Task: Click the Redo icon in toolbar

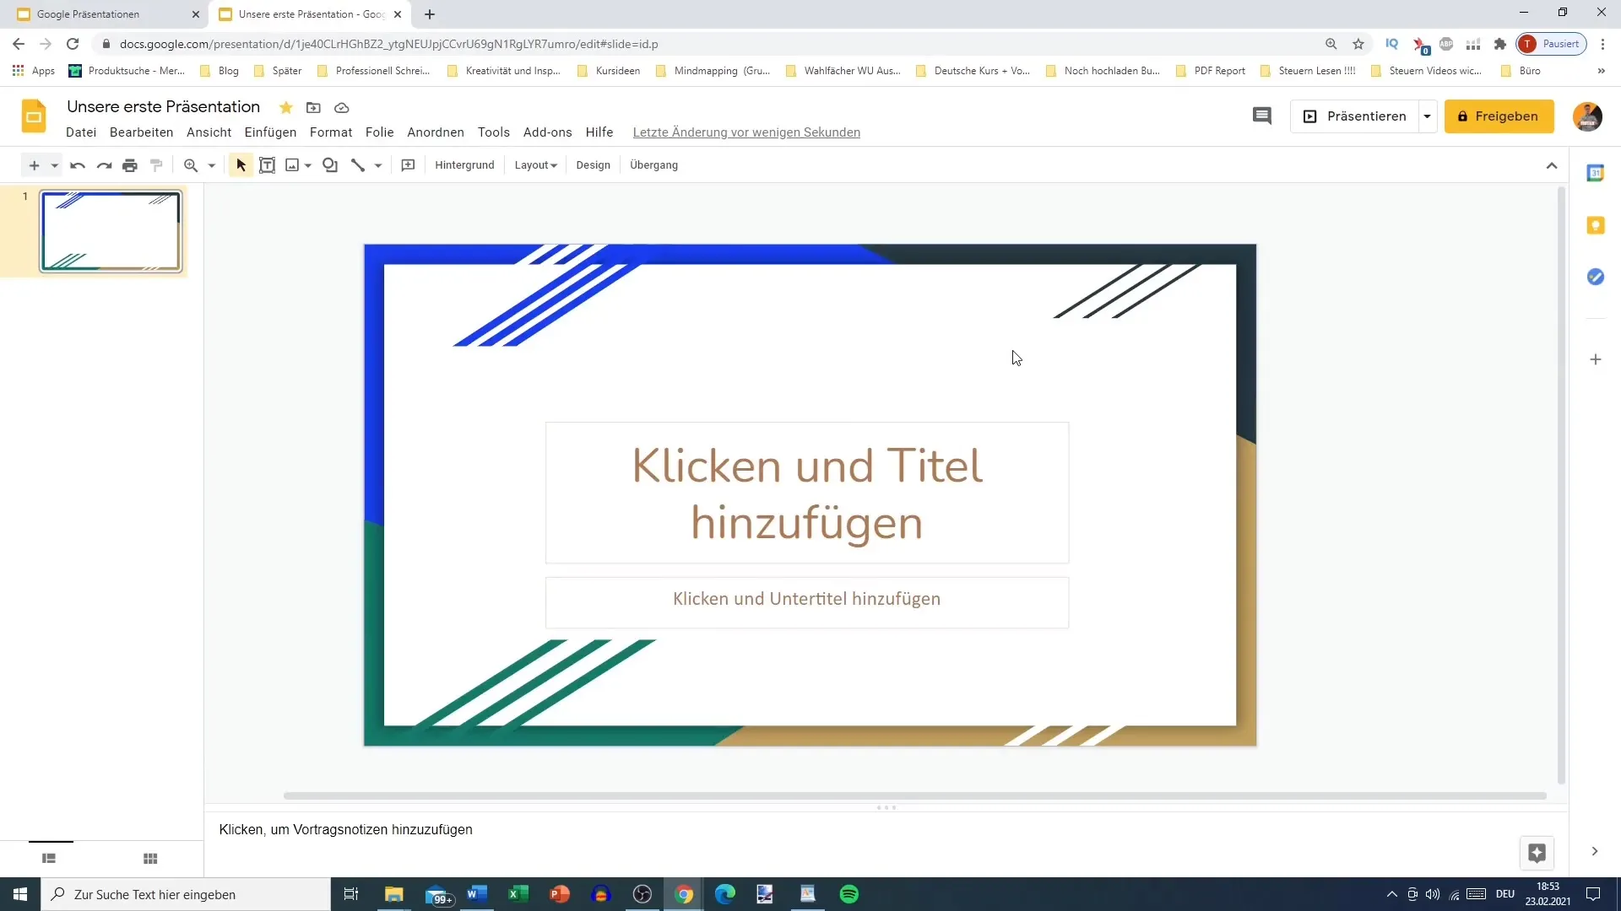Action: [x=104, y=164]
